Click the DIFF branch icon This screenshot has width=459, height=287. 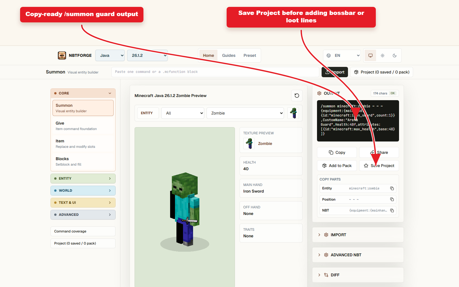(x=326, y=275)
